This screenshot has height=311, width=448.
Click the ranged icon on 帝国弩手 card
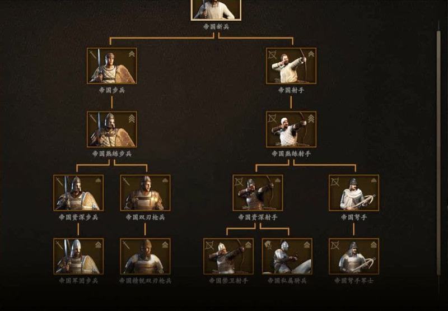pyautogui.click(x=335, y=182)
